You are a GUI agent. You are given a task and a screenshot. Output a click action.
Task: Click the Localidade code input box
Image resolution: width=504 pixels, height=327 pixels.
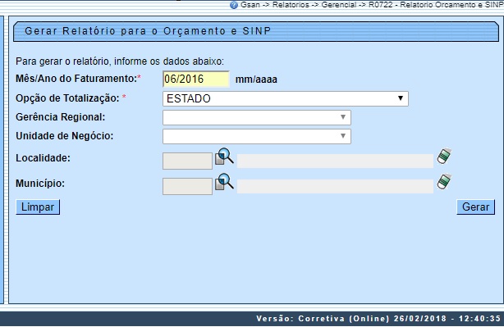click(187, 161)
